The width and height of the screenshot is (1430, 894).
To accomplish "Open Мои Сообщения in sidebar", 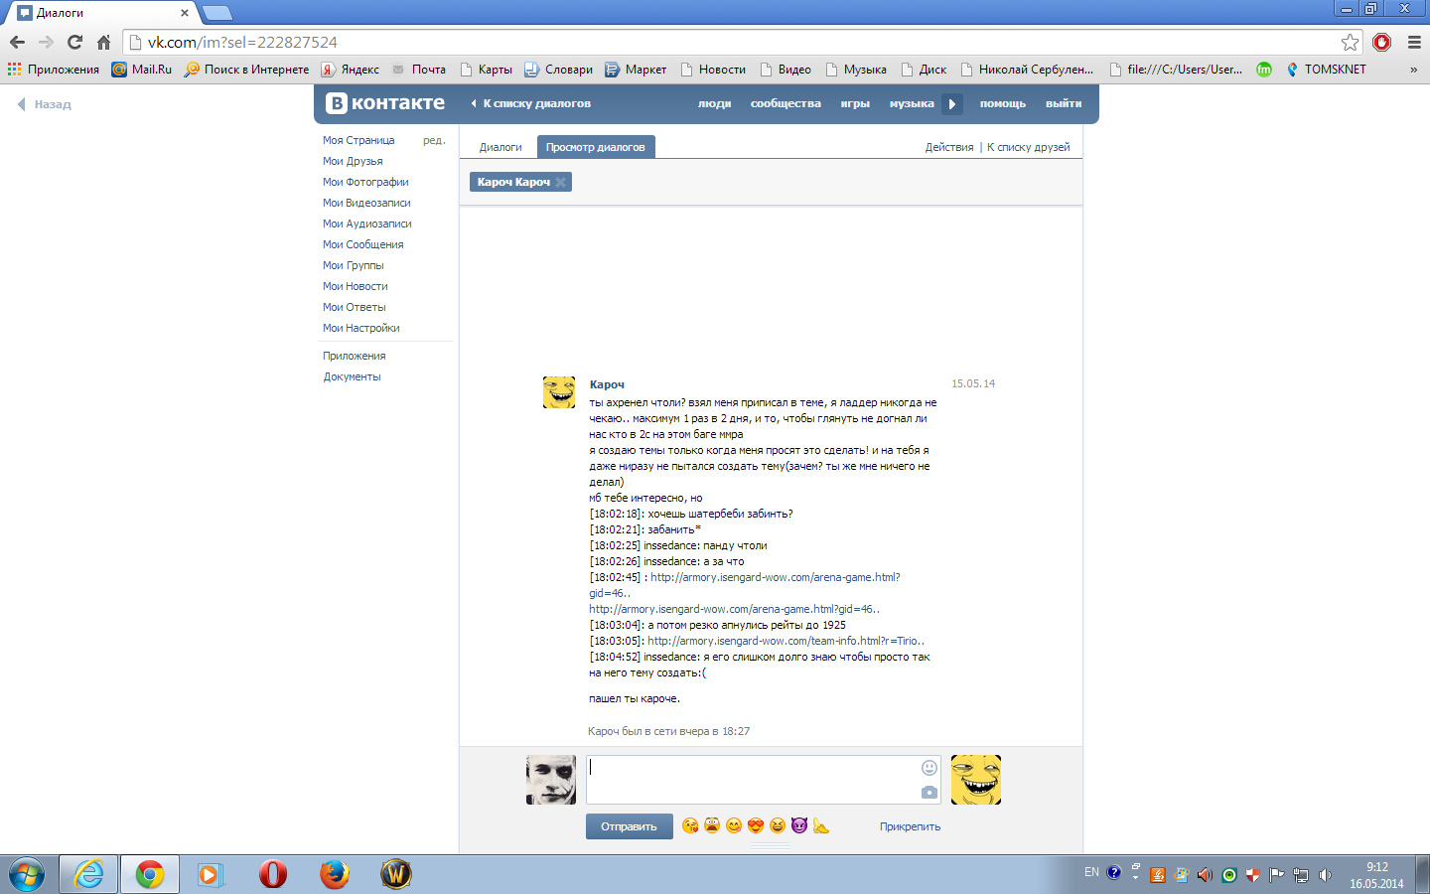I will pyautogui.click(x=362, y=244).
